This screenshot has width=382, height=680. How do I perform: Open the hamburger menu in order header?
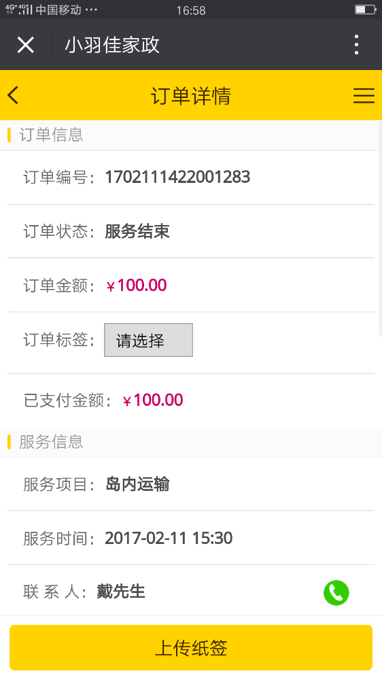click(x=364, y=95)
